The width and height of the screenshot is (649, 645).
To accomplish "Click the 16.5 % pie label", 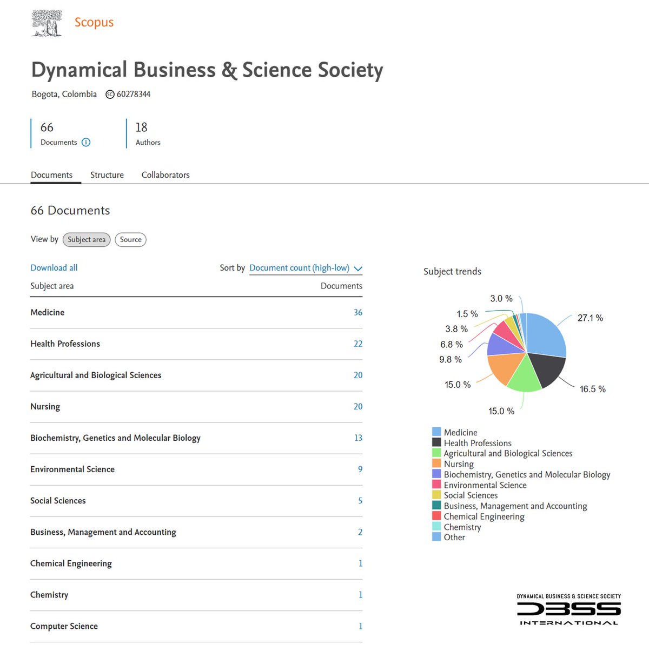I will pos(593,389).
